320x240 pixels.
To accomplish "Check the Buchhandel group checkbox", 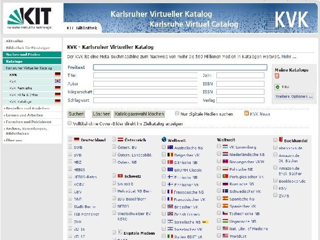I will [x=275, y=140].
